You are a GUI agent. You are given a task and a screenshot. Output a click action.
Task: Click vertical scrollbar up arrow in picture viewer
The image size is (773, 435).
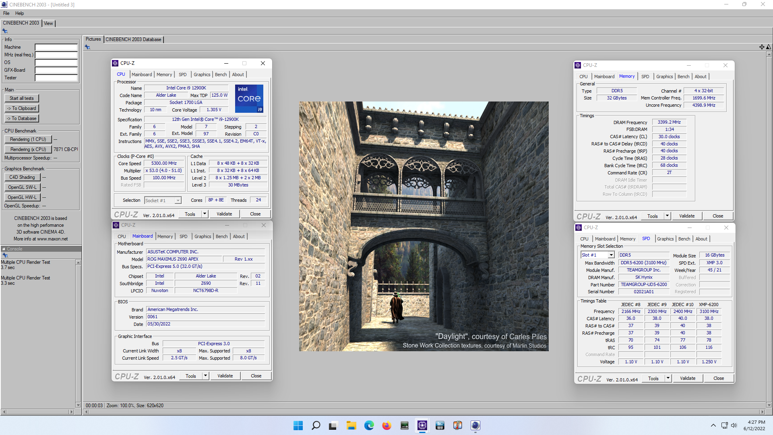pyautogui.click(x=769, y=54)
